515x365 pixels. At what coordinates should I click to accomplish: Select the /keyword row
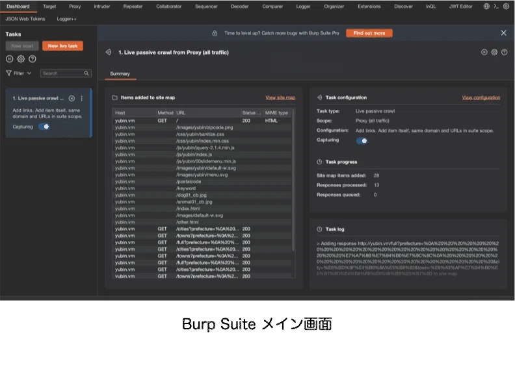[202, 188]
